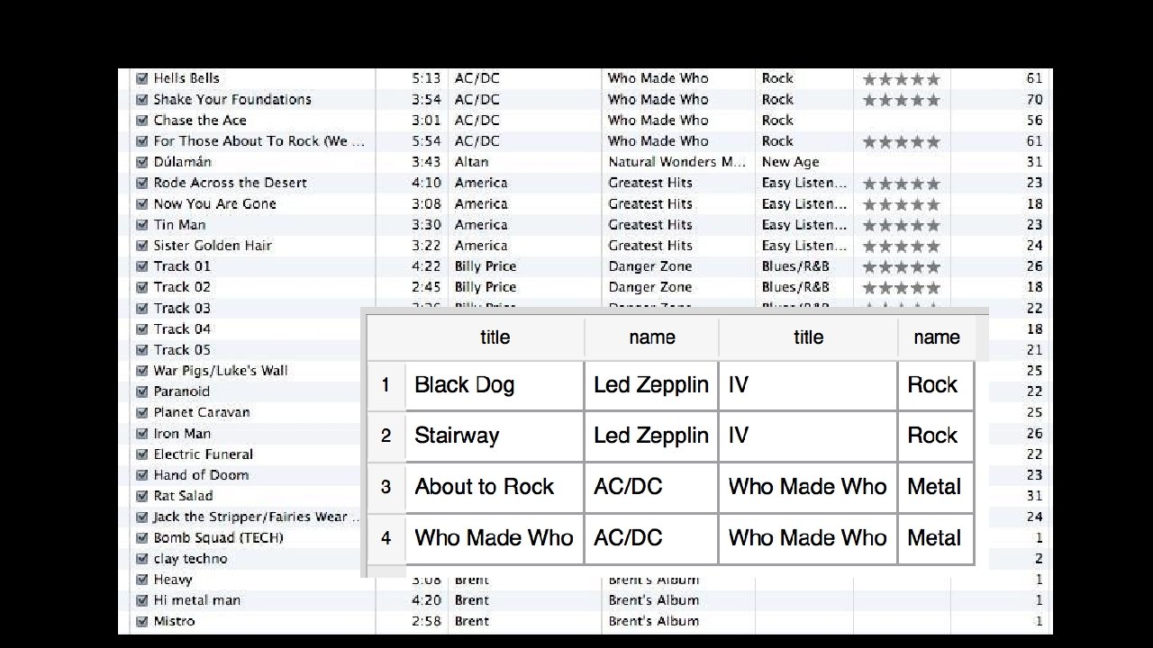Click About to Rock cell in overlay table

495,487
